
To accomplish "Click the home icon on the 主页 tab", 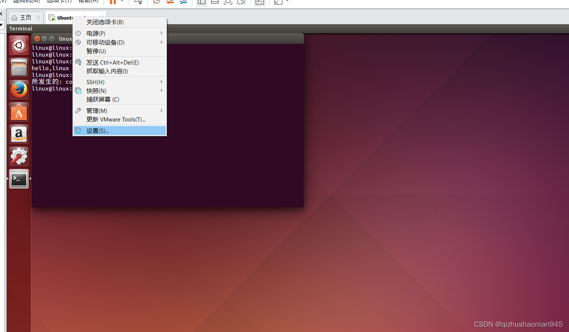I will coord(14,18).
